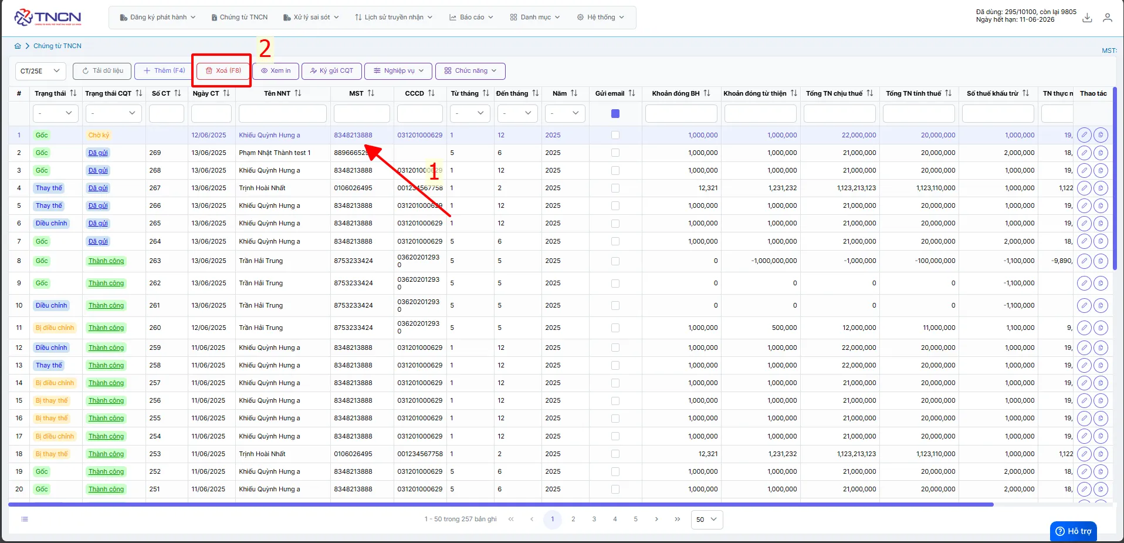
Task: Click copy icon in row 8
Action: tap(1101, 261)
